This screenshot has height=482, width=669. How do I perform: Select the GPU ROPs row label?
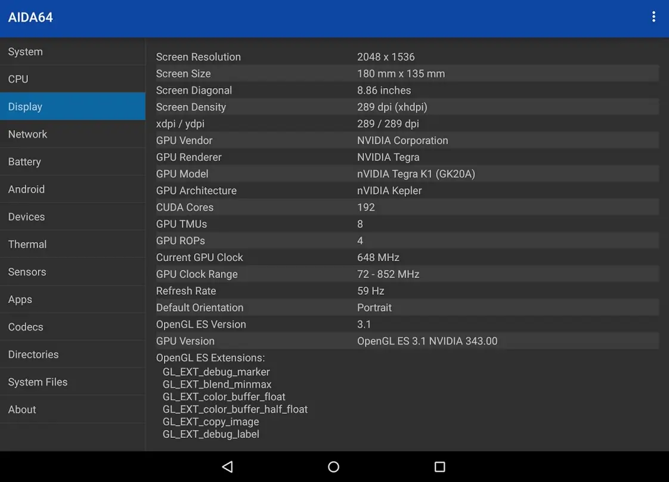click(181, 240)
